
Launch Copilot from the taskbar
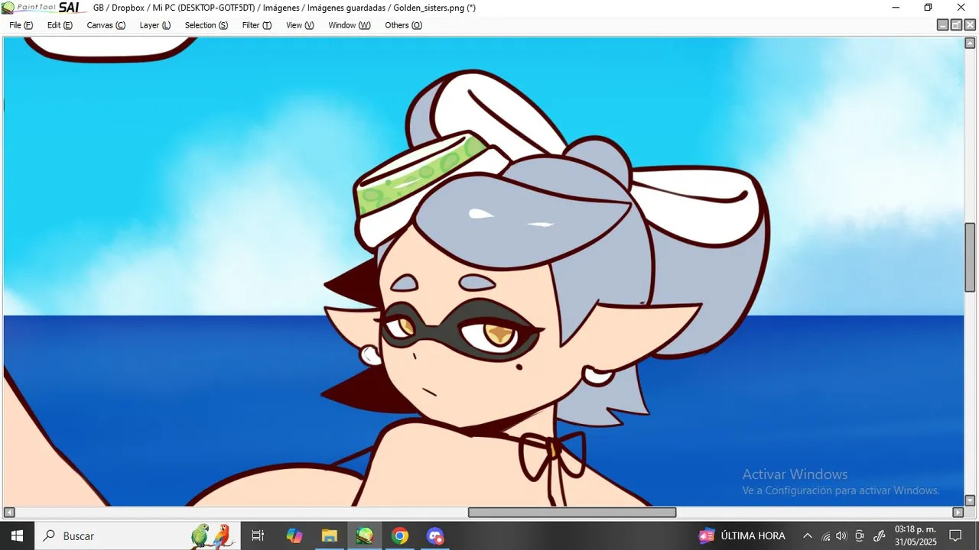pyautogui.click(x=294, y=535)
